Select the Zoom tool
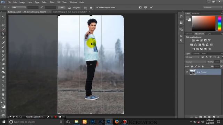Screen dimensions: 223x125 [3, 99]
